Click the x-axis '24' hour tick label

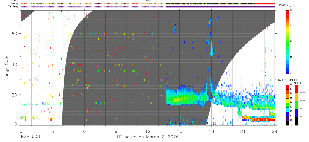[x=275, y=131]
